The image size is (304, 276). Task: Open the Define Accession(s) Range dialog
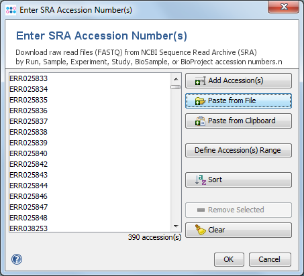(x=238, y=150)
